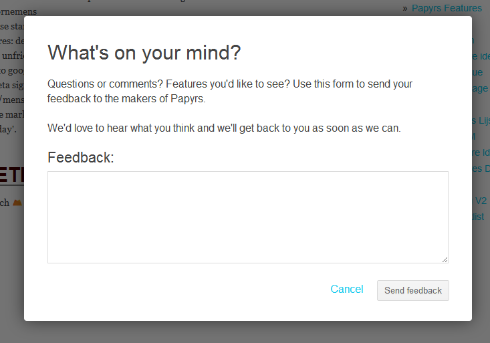Open the Papyrs Features link
This screenshot has width=490, height=343.
coord(447,8)
